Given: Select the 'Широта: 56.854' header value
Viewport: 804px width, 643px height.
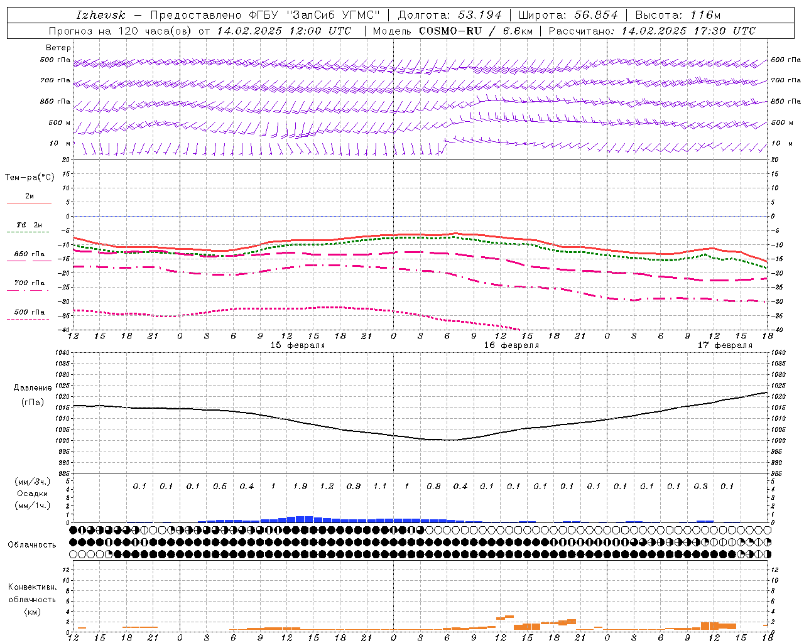Looking at the screenshot, I should tap(568, 15).
